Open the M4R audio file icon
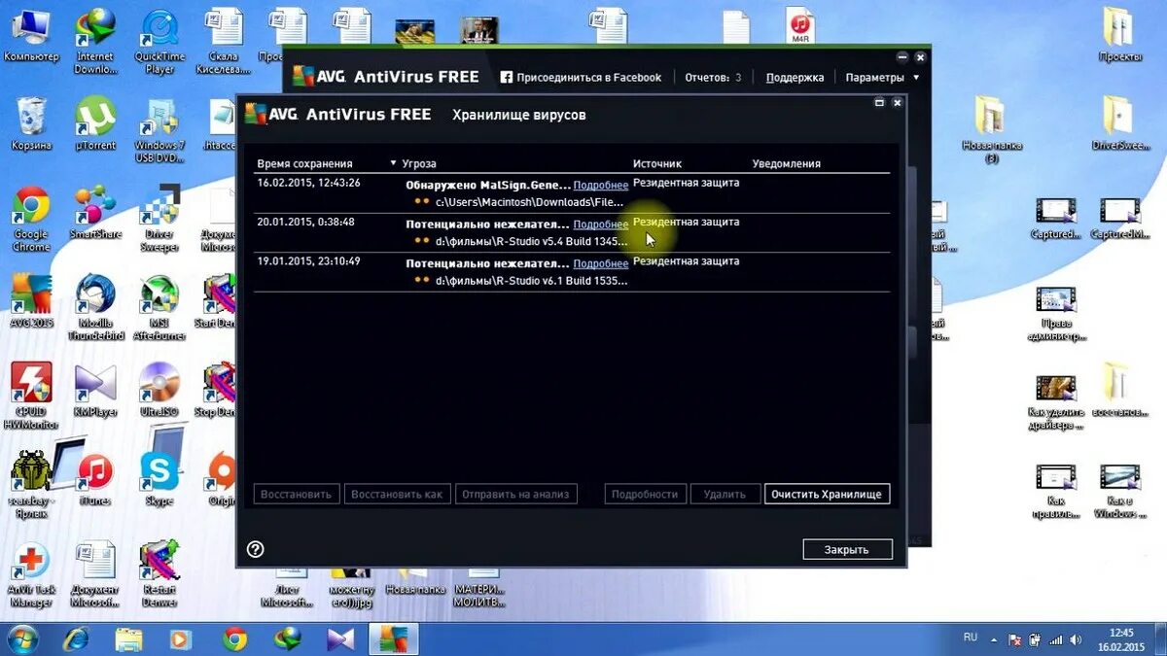This screenshot has width=1167, height=656. pyautogui.click(x=799, y=26)
